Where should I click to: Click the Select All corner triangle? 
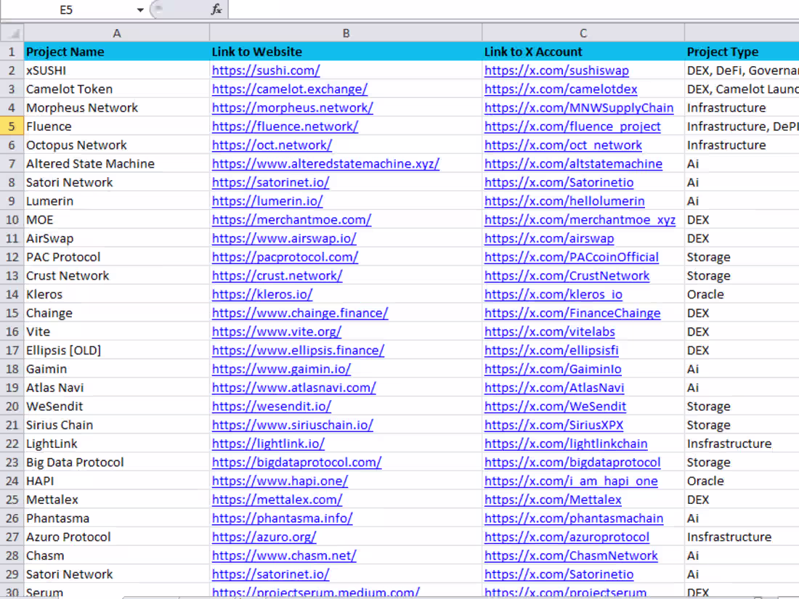[x=12, y=33]
